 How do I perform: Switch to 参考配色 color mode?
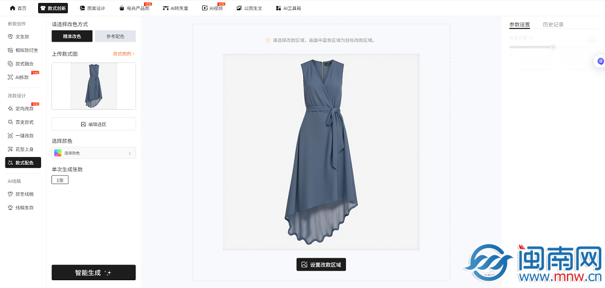[115, 36]
